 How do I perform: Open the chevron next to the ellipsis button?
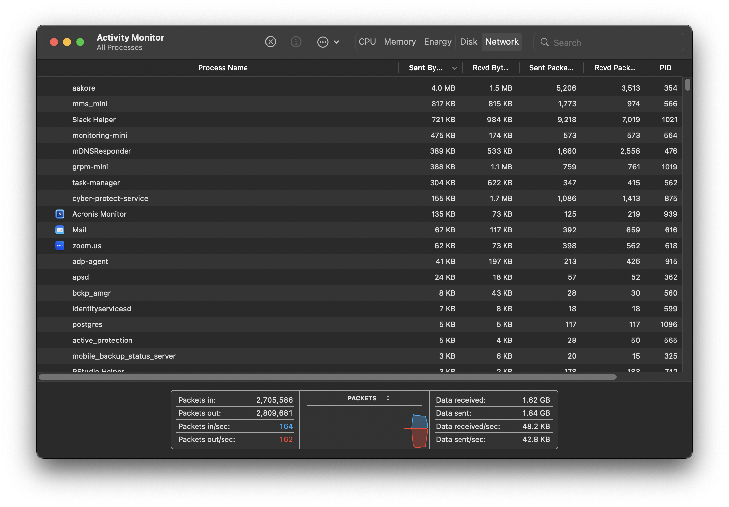(x=336, y=42)
